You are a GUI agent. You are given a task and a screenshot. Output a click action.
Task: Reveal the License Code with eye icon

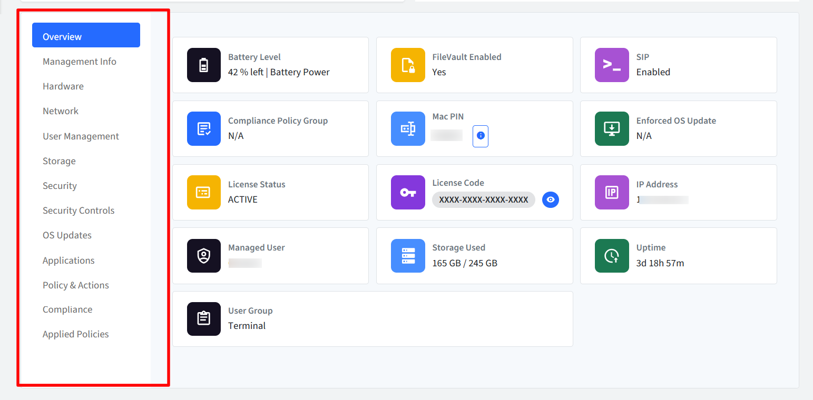click(x=551, y=199)
